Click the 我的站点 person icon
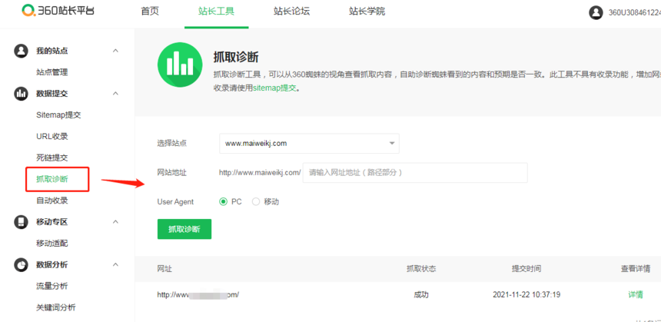This screenshot has height=322, width=661. 21,51
